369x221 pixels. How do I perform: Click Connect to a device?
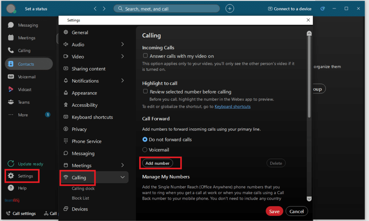coord(289,9)
